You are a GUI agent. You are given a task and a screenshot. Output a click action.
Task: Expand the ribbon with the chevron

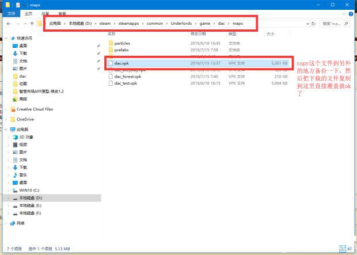pyautogui.click(x=344, y=14)
